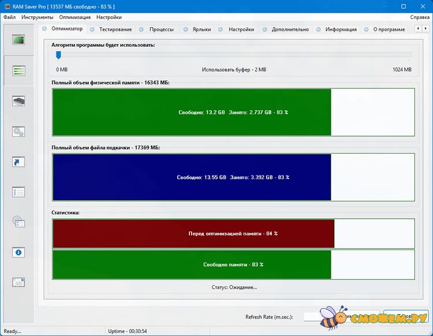
Task: Switch to the Тестирование tab
Action: [115, 29]
